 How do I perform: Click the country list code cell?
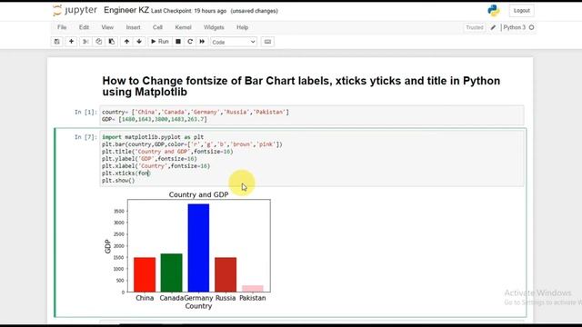pyautogui.click(x=312, y=115)
